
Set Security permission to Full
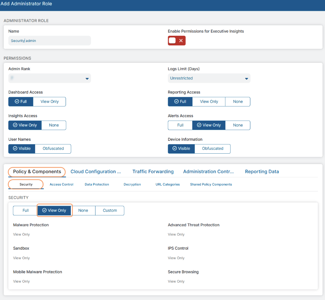click(25, 211)
